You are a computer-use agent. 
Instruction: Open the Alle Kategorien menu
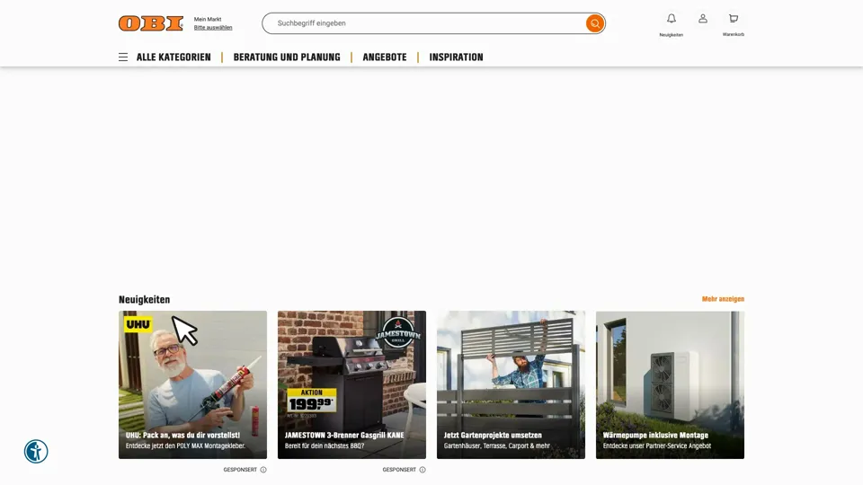pyautogui.click(x=173, y=57)
